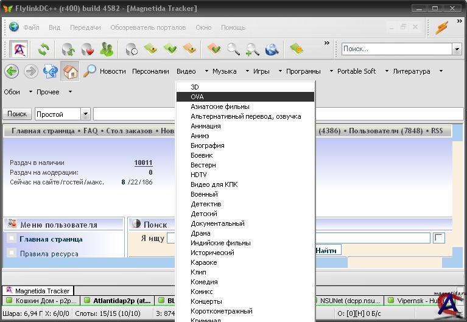467x322 pixels.
Task: Expand the Поиск combo box at top right
Action: click(456, 49)
